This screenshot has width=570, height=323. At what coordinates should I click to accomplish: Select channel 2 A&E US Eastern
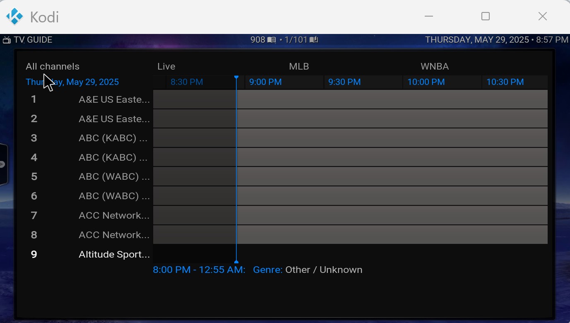[x=89, y=119]
